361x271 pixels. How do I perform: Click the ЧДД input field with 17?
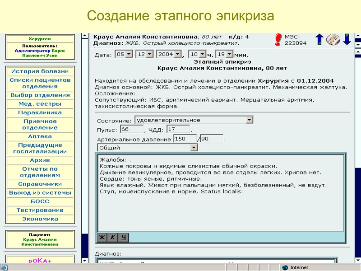[178, 129]
